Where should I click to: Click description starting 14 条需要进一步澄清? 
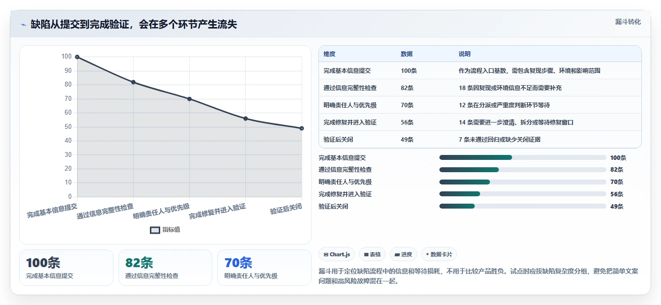(516, 122)
